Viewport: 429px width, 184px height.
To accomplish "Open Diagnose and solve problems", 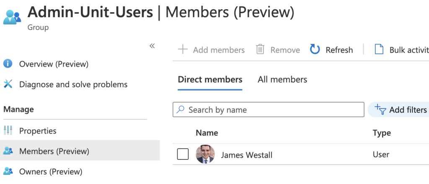I will point(73,84).
